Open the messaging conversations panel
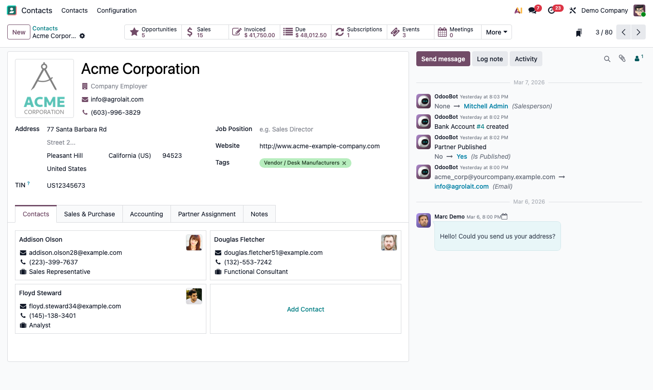This screenshot has height=390, width=653. (531, 10)
